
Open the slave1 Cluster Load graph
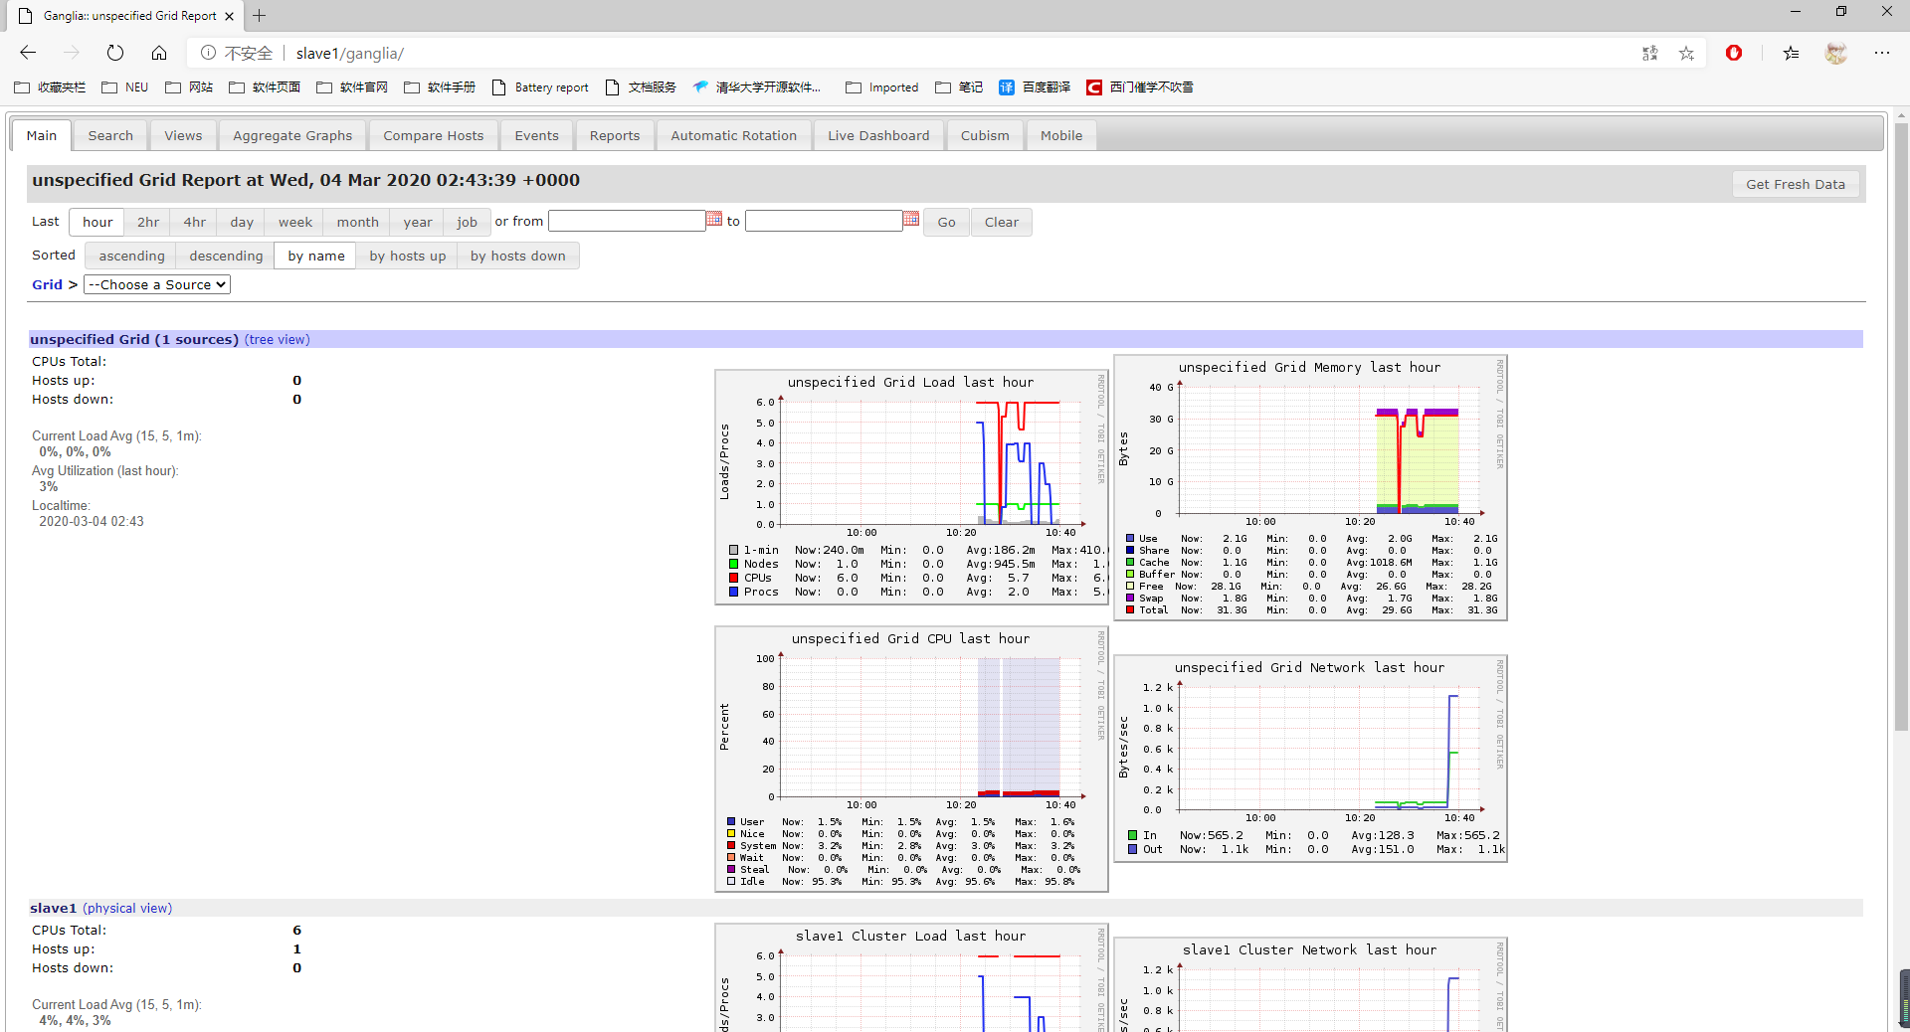click(911, 977)
